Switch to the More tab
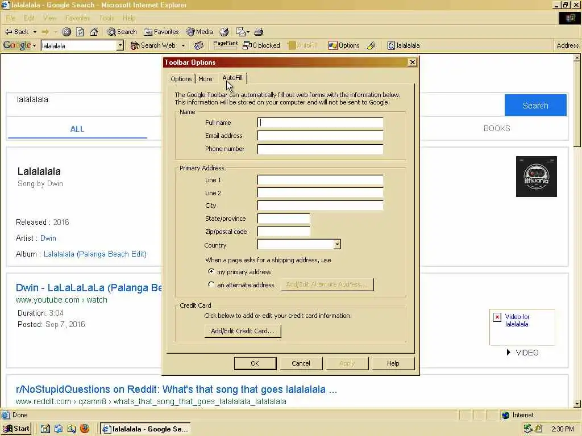This screenshot has height=436, width=582. click(x=205, y=78)
